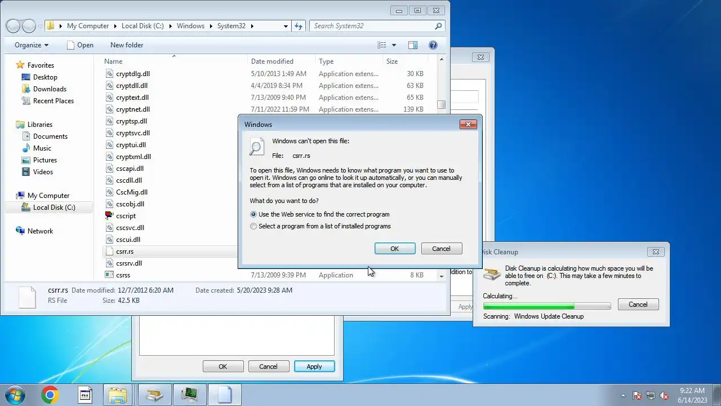
Task: Go back with Explorer back arrow
Action: (13, 26)
